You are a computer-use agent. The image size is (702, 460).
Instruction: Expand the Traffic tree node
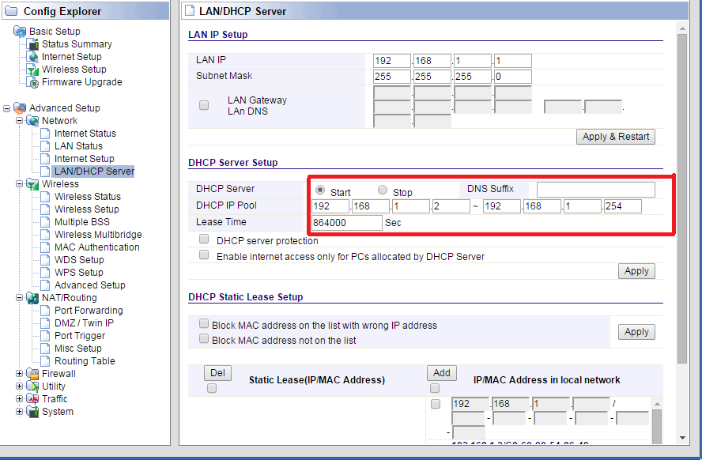(19, 398)
